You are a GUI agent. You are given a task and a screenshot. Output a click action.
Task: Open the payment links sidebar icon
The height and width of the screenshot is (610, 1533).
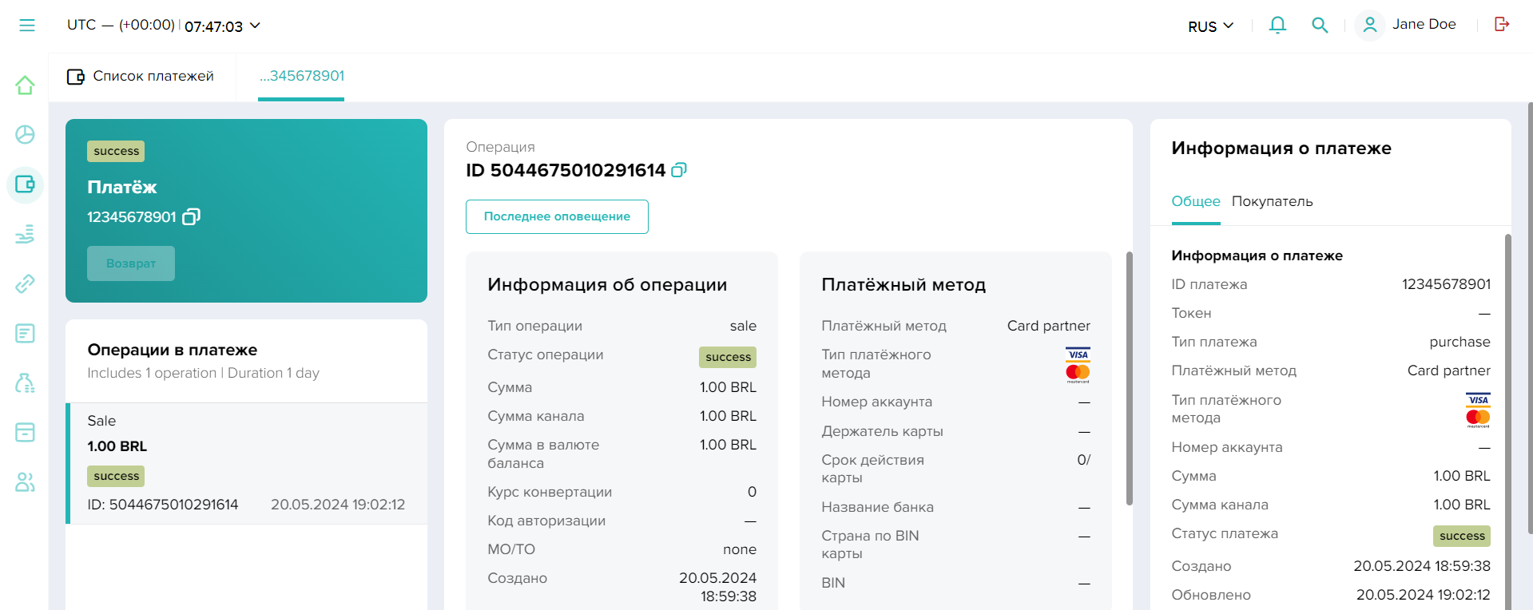(26, 283)
